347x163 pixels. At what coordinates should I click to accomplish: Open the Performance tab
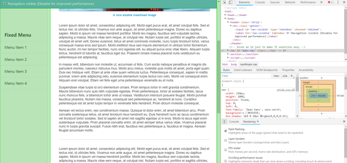pos(308,3)
